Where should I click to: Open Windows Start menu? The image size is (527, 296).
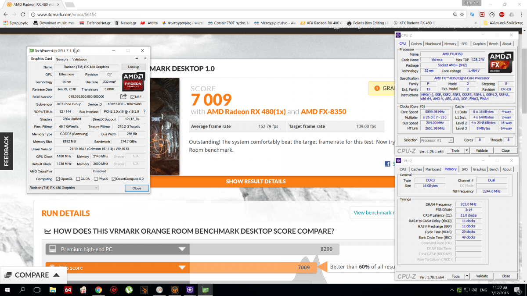point(7,289)
